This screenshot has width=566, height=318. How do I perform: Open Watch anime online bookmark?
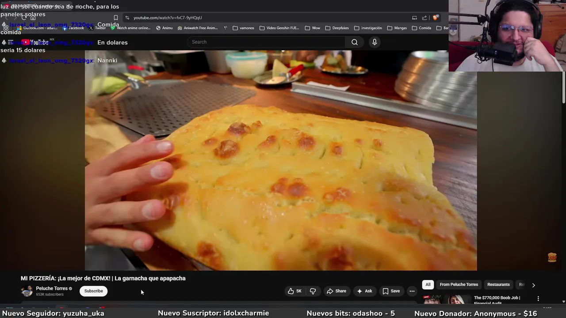click(x=131, y=28)
